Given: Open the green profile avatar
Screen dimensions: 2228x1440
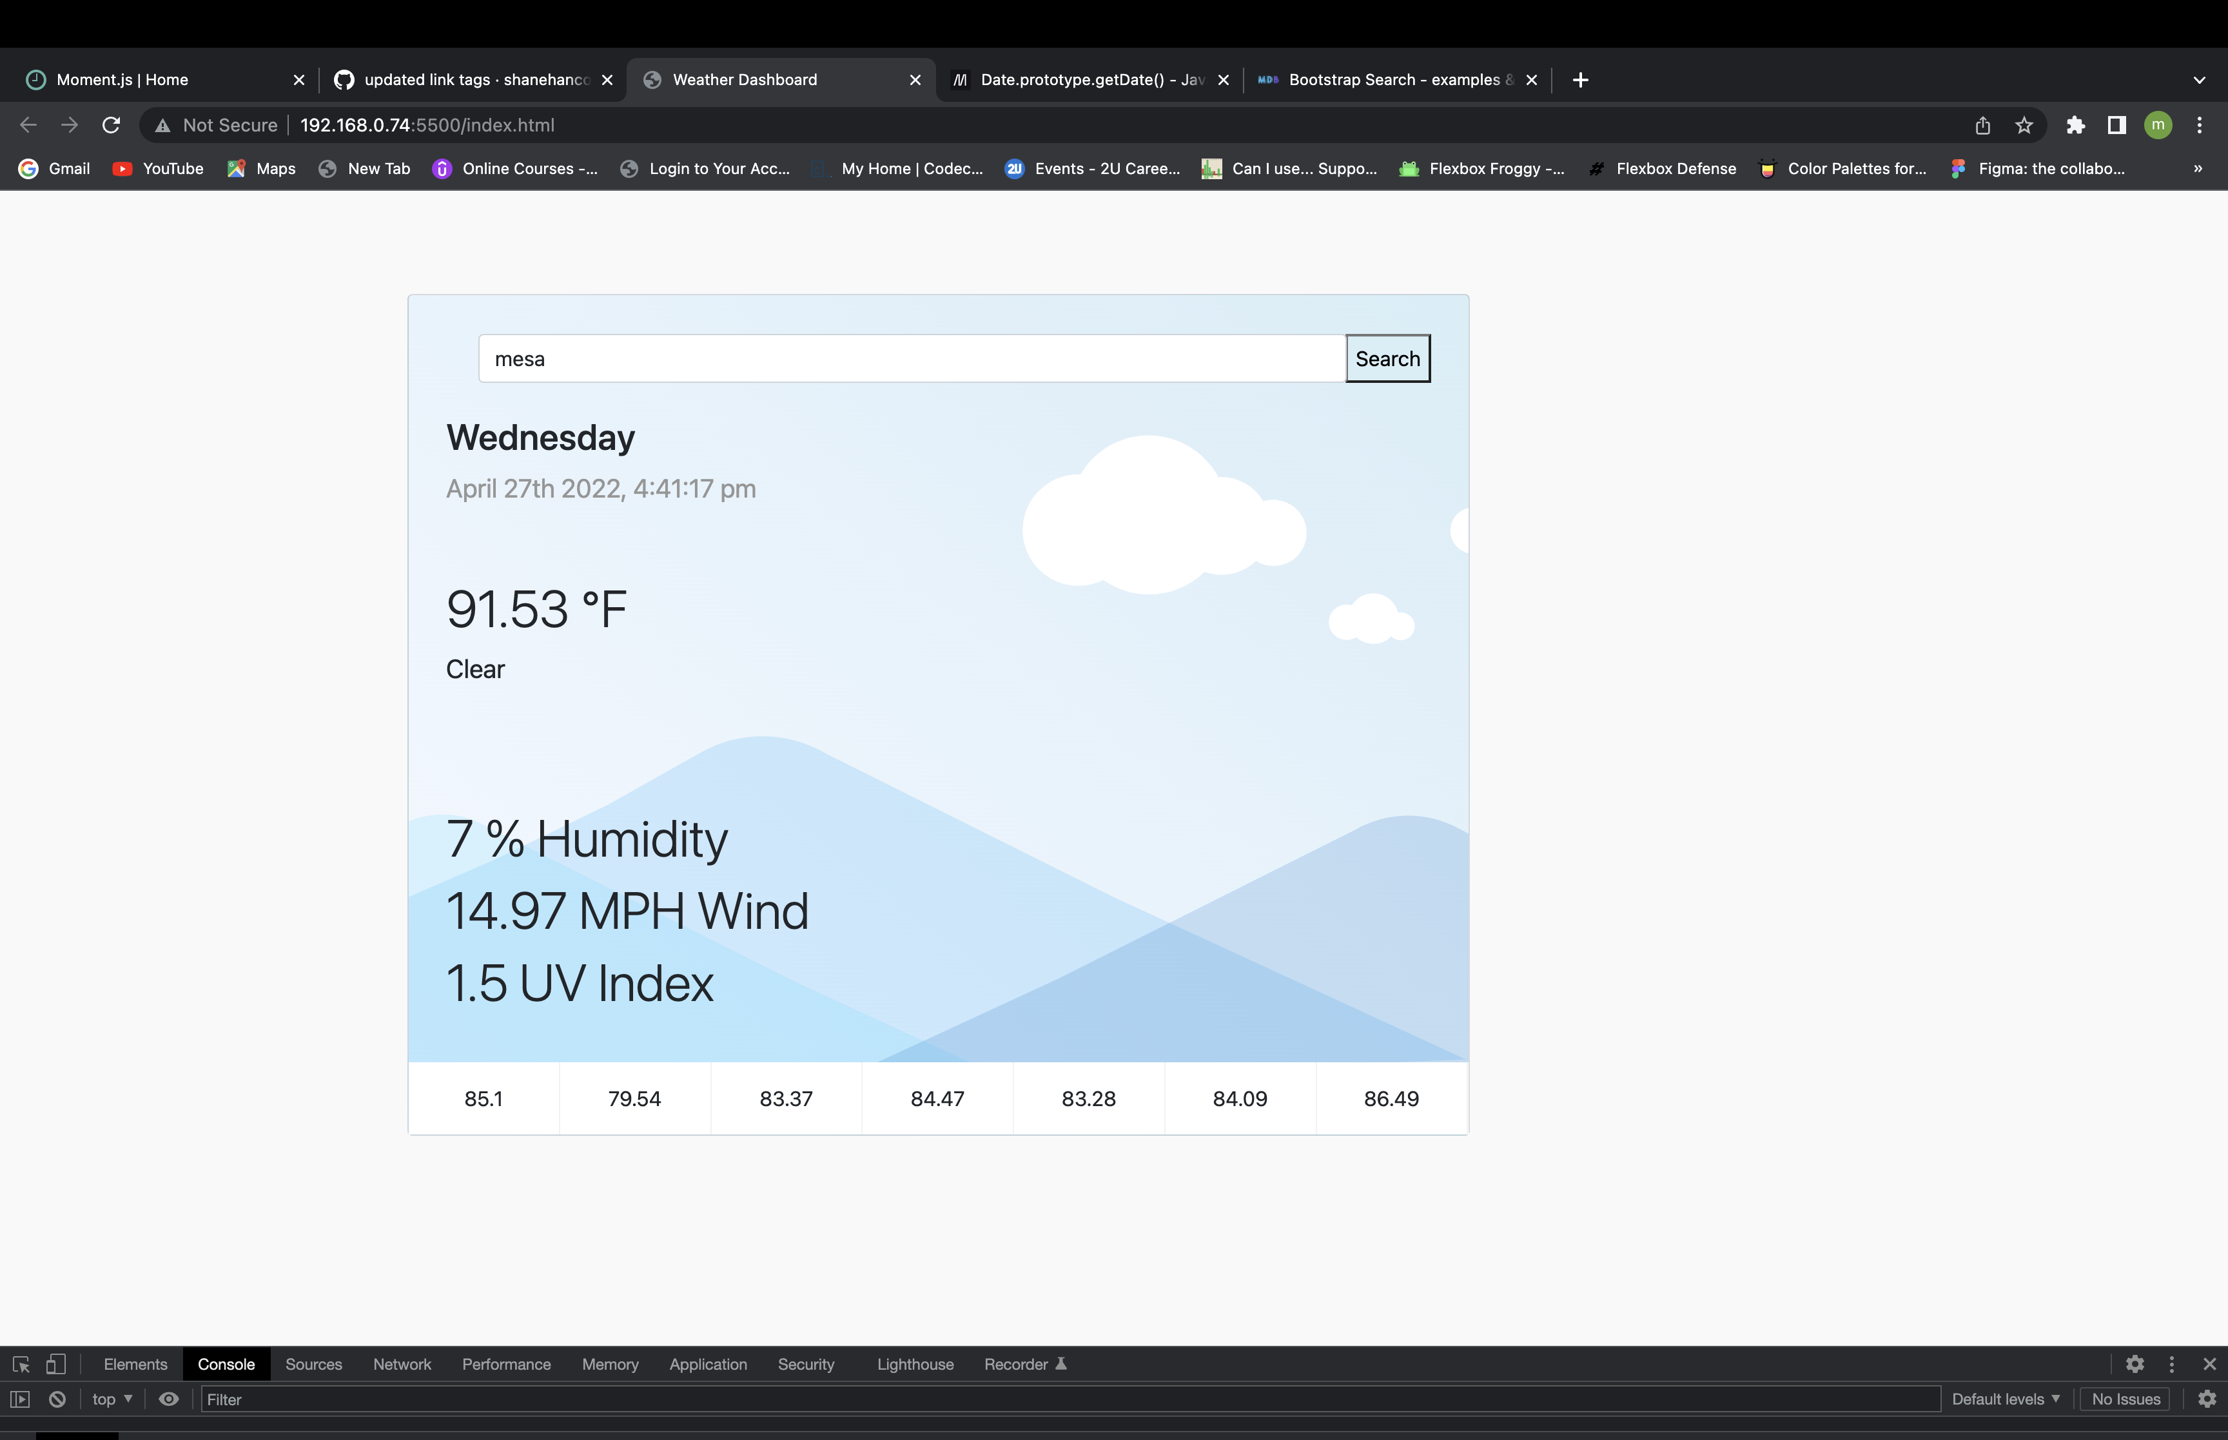Looking at the screenshot, I should click(x=2158, y=125).
